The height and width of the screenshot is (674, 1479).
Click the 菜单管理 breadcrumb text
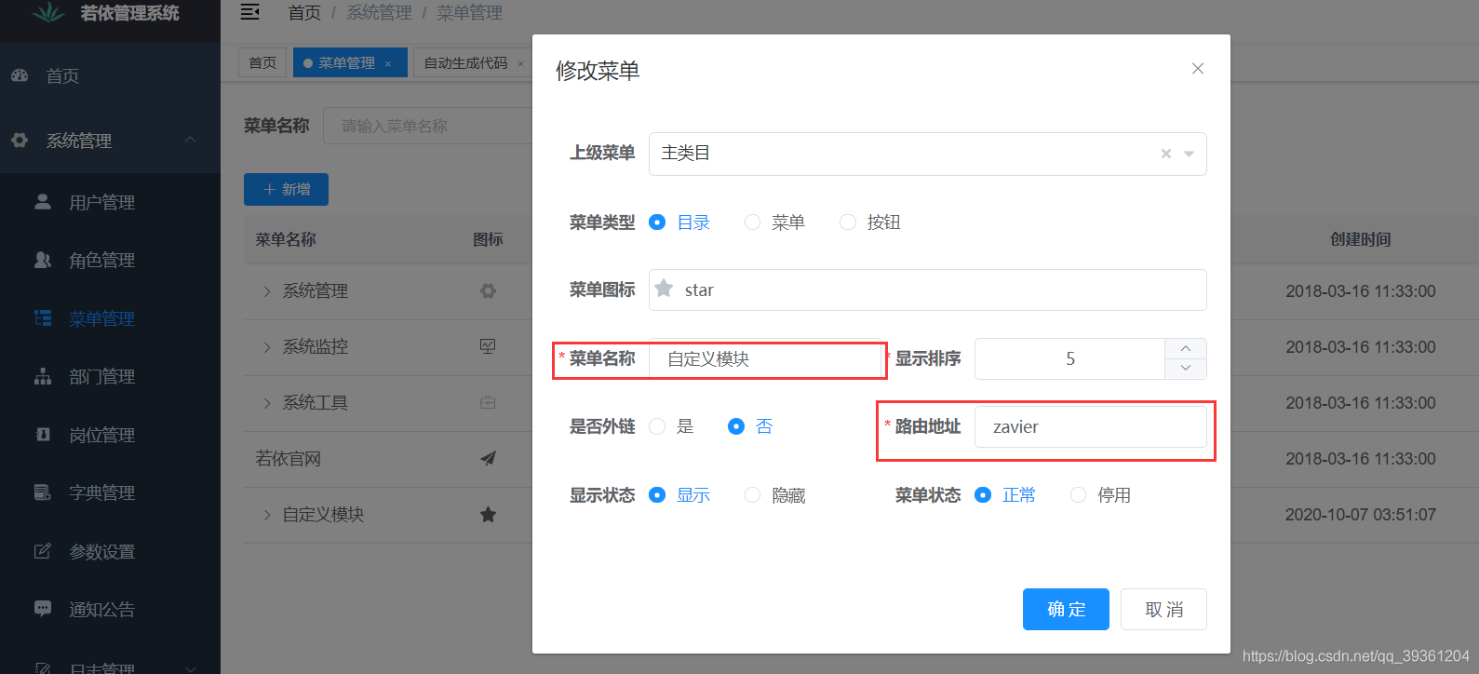click(469, 13)
